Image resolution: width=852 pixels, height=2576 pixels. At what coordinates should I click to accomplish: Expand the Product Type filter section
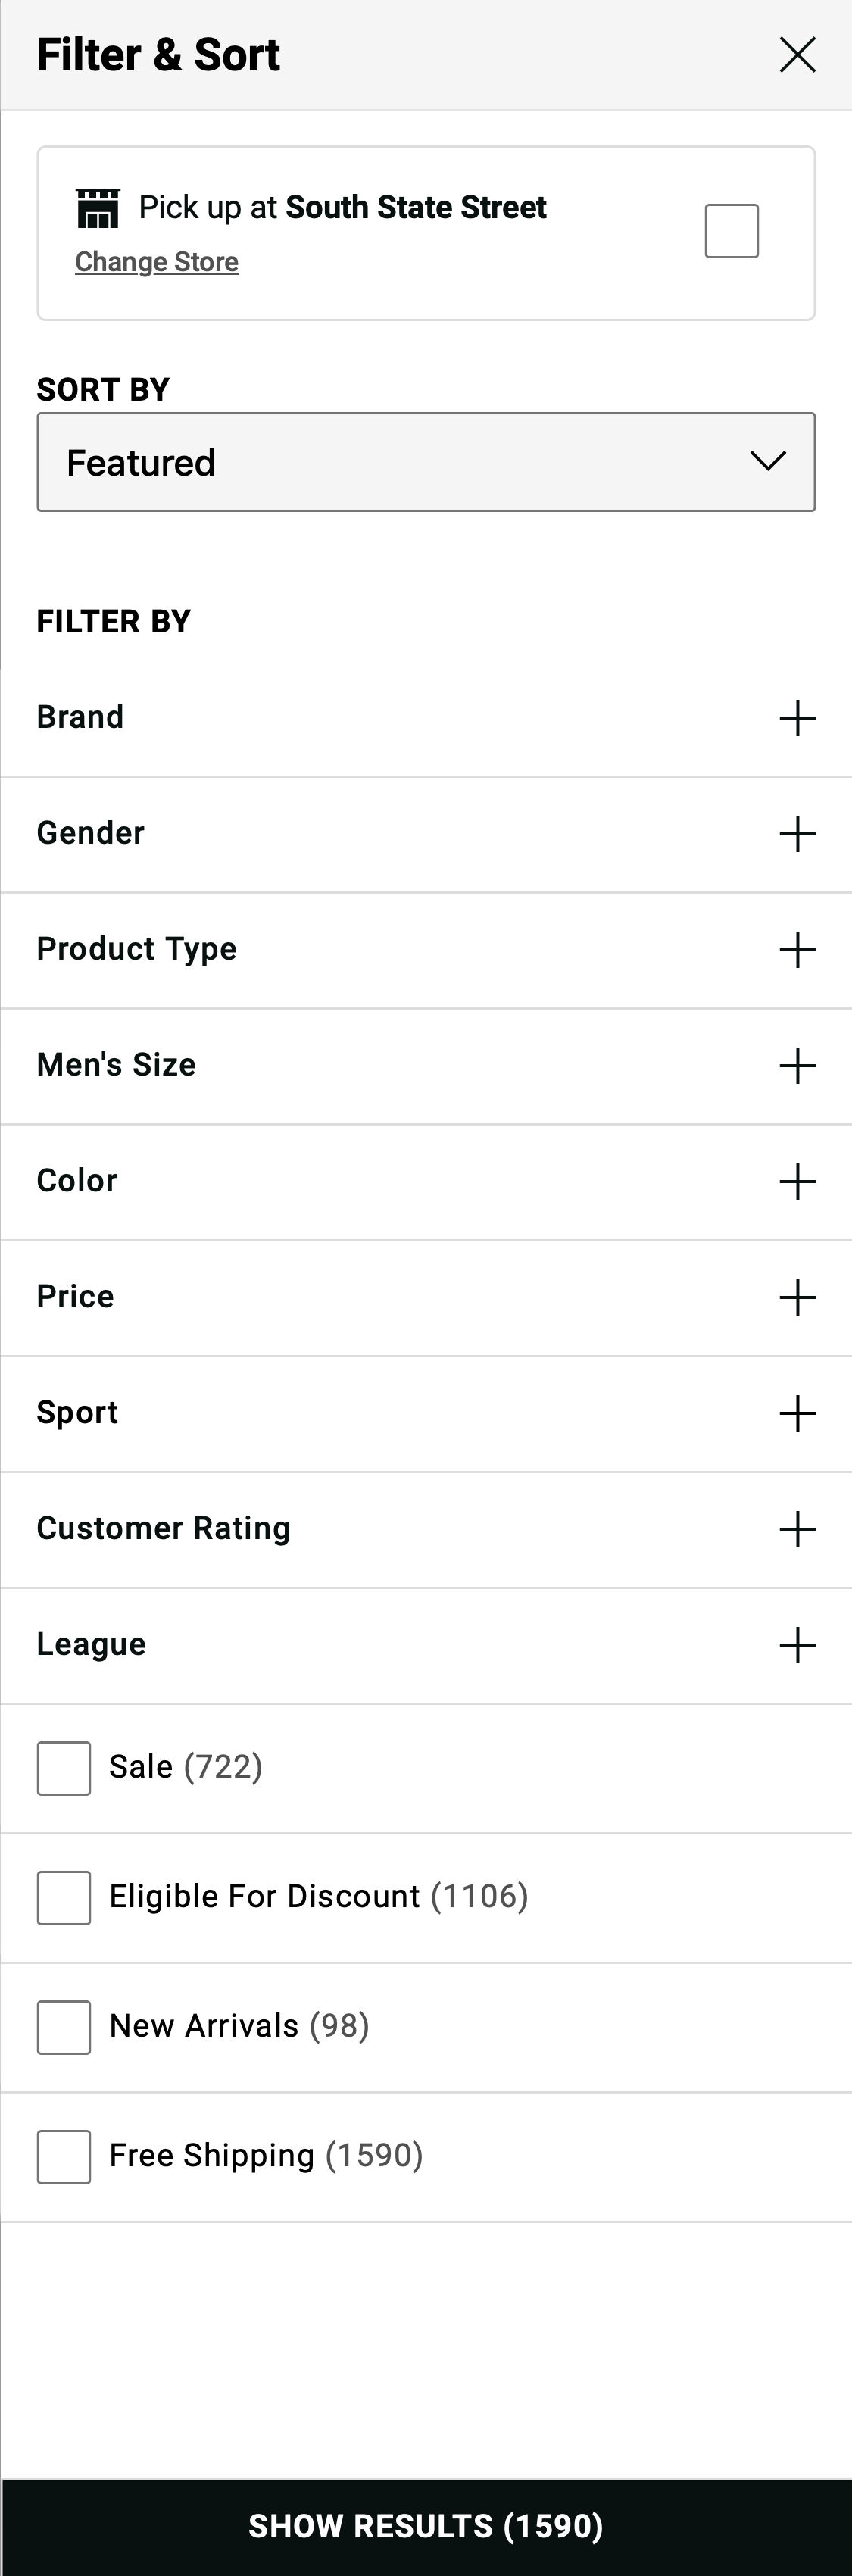tap(796, 949)
